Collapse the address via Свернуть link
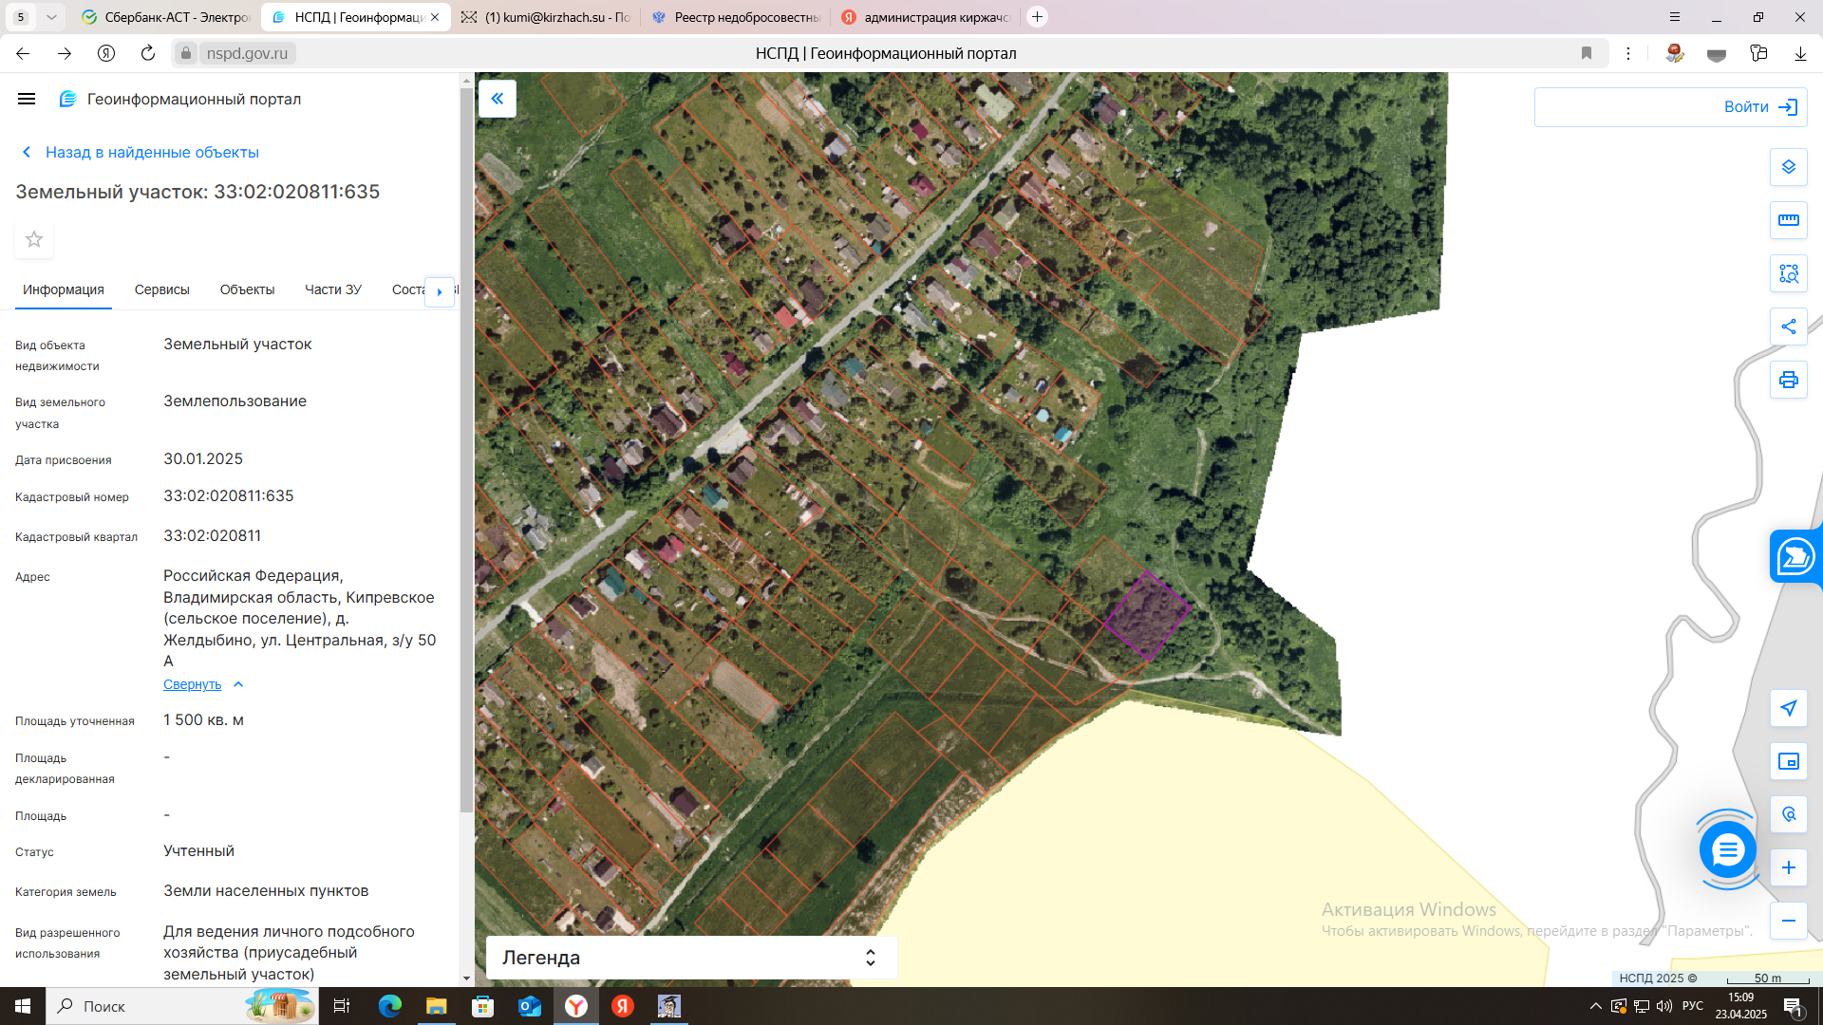This screenshot has height=1025, width=1823. click(x=193, y=684)
